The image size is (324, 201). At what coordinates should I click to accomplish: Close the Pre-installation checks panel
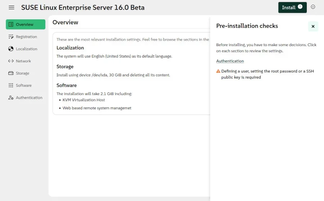pos(313,26)
